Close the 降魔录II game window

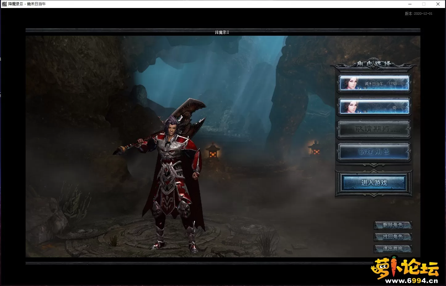[x=438, y=4]
